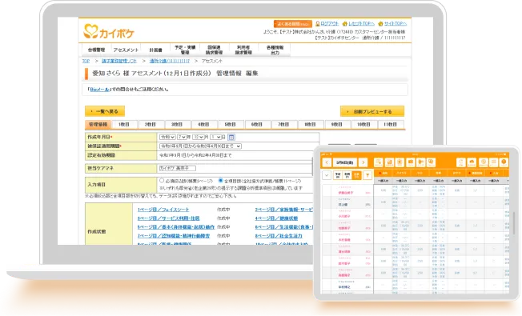Open 7ページ目/認知機能・精神行動障害 link
522x316 pixels.
174,235
